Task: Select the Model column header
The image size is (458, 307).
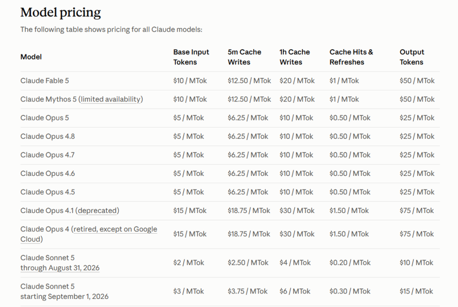Action: coord(31,57)
